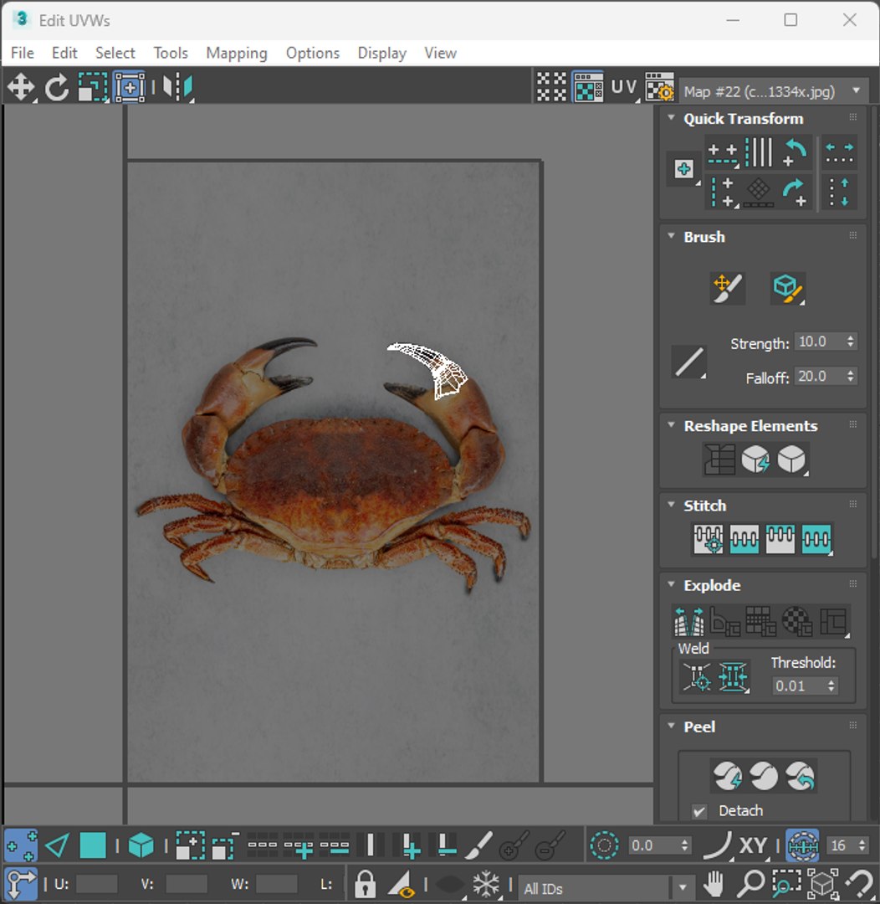
Task: Collapse the Quick Transform rollout
Action: click(672, 118)
